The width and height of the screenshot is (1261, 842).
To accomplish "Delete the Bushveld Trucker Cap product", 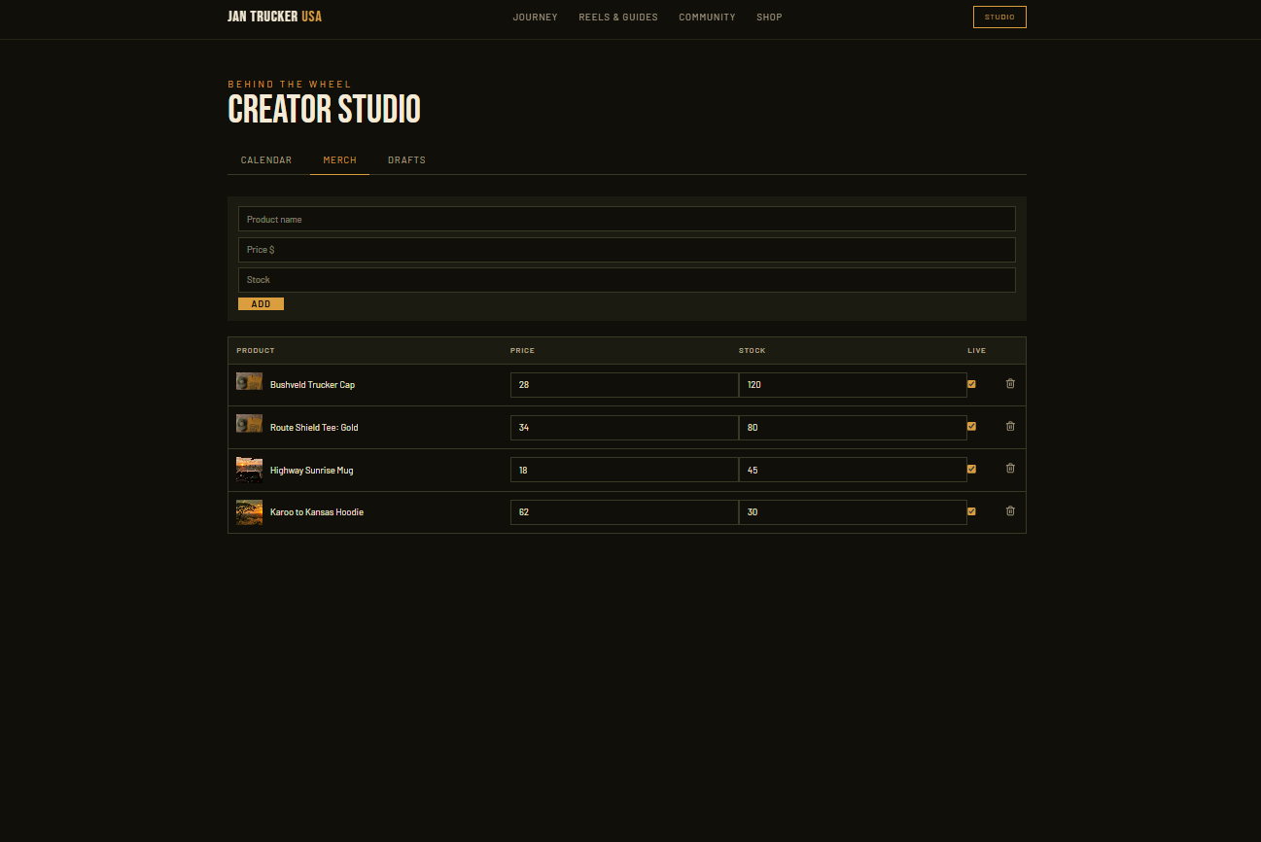I will click(1010, 384).
